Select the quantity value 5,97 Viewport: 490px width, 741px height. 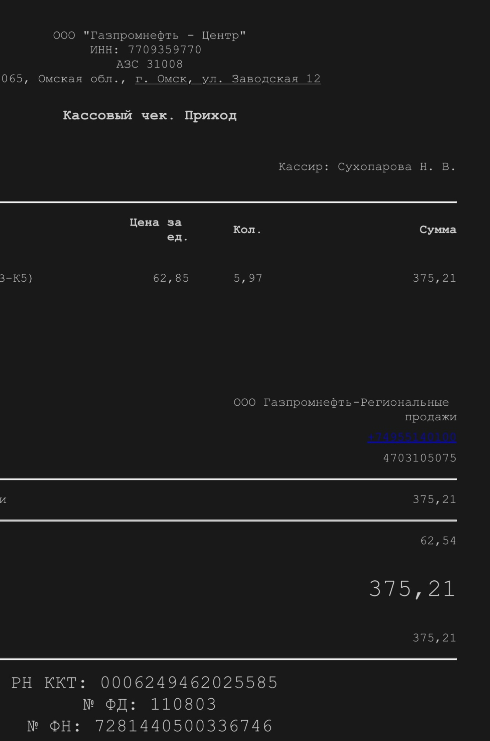click(248, 278)
